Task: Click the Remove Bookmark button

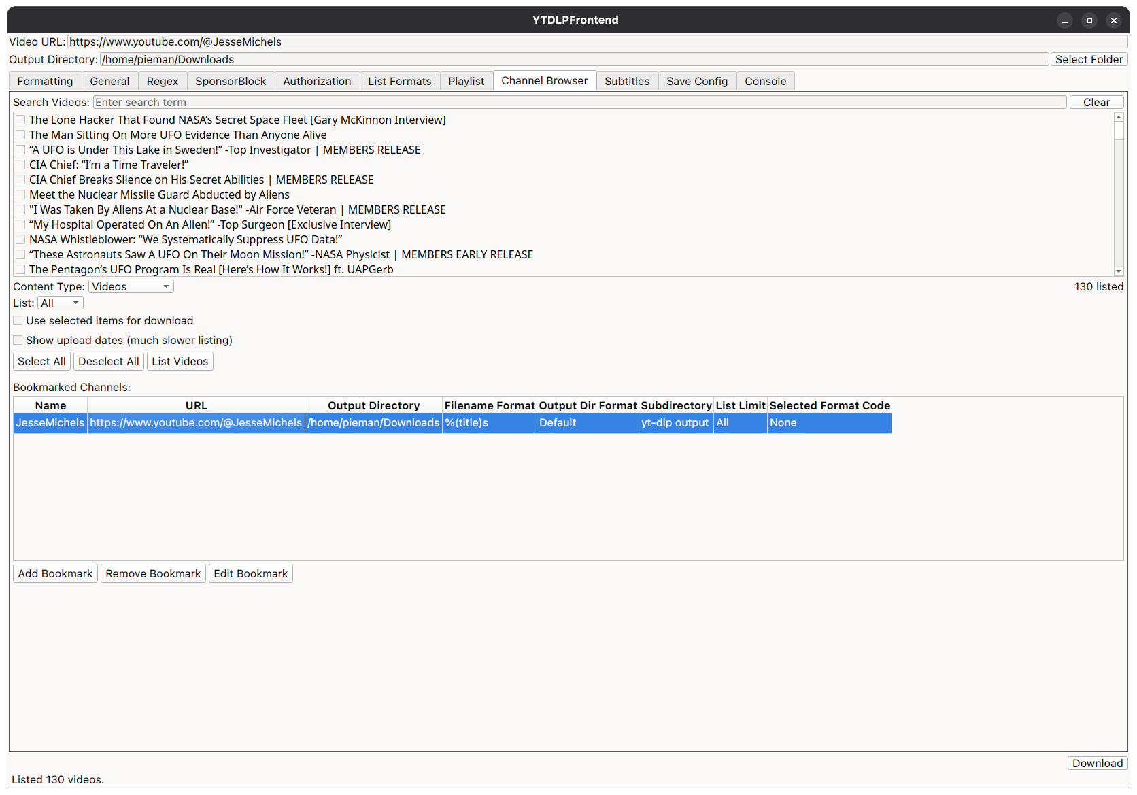Action: (x=153, y=573)
